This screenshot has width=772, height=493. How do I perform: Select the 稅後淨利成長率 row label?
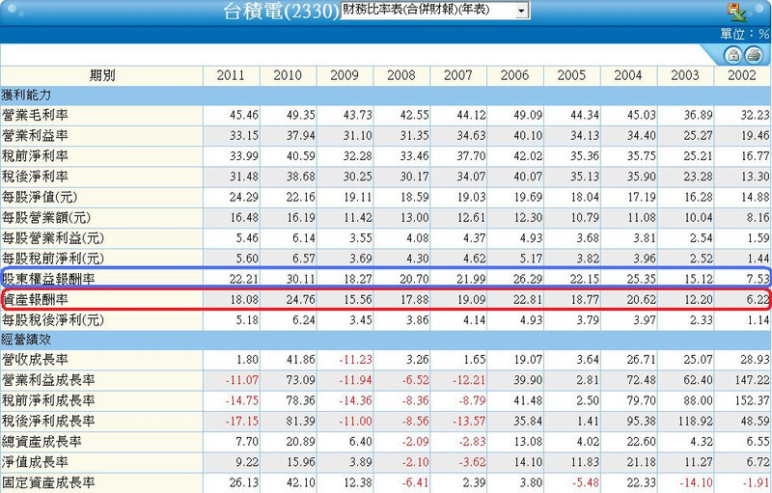click(48, 422)
